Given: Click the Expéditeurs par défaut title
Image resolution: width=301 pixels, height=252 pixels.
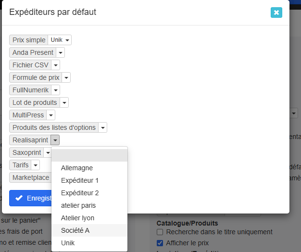Looking at the screenshot, I should 52,12.
